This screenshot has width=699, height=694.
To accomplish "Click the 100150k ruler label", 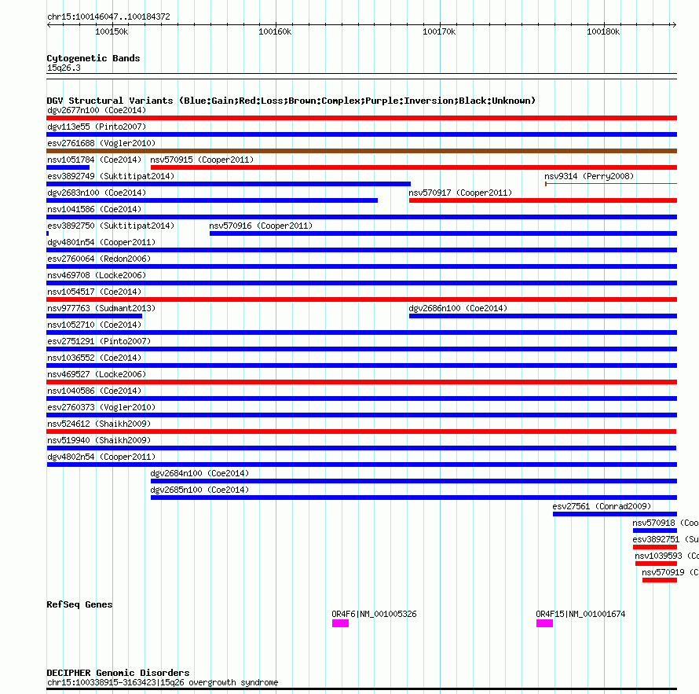I will (112, 31).
